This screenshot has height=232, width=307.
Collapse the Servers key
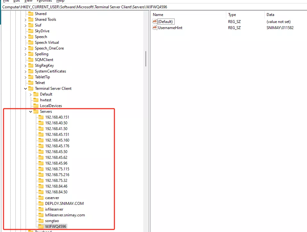click(31, 112)
